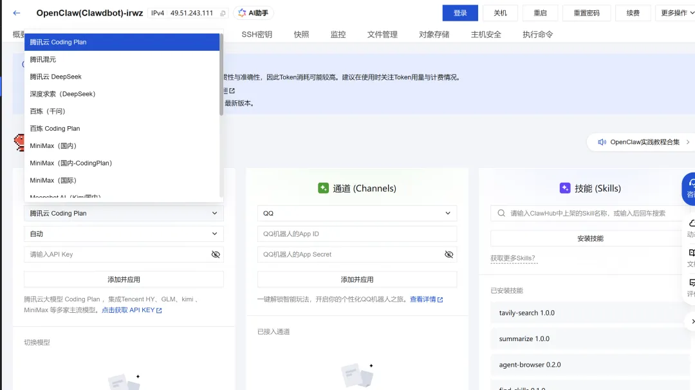The width and height of the screenshot is (695, 390).
Task: Click the 重置密码 button
Action: coord(586,13)
